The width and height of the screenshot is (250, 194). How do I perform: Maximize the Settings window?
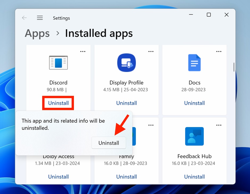pyautogui.click(x=209, y=15)
